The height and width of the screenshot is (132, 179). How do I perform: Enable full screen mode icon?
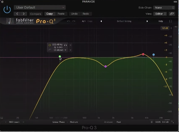point(170,21)
